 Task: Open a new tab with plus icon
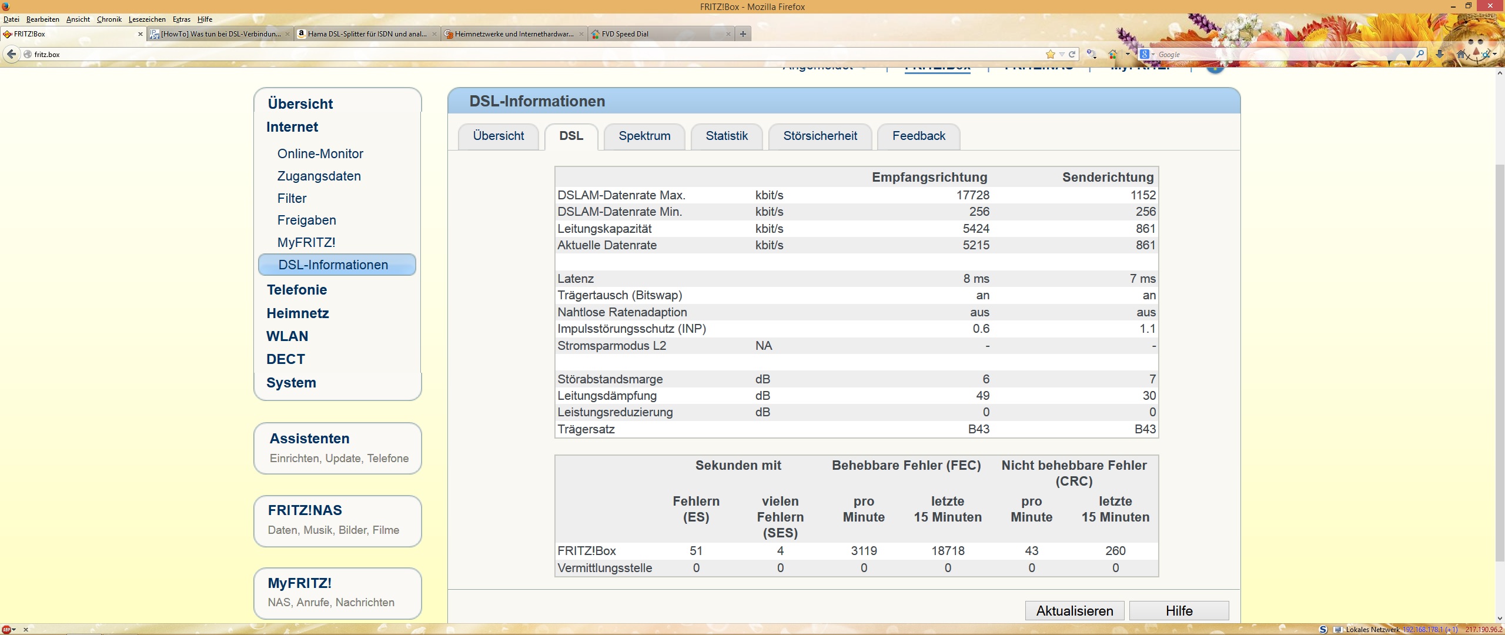[x=743, y=34]
